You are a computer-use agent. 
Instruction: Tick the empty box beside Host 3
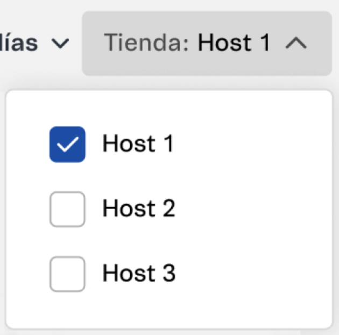[67, 274]
